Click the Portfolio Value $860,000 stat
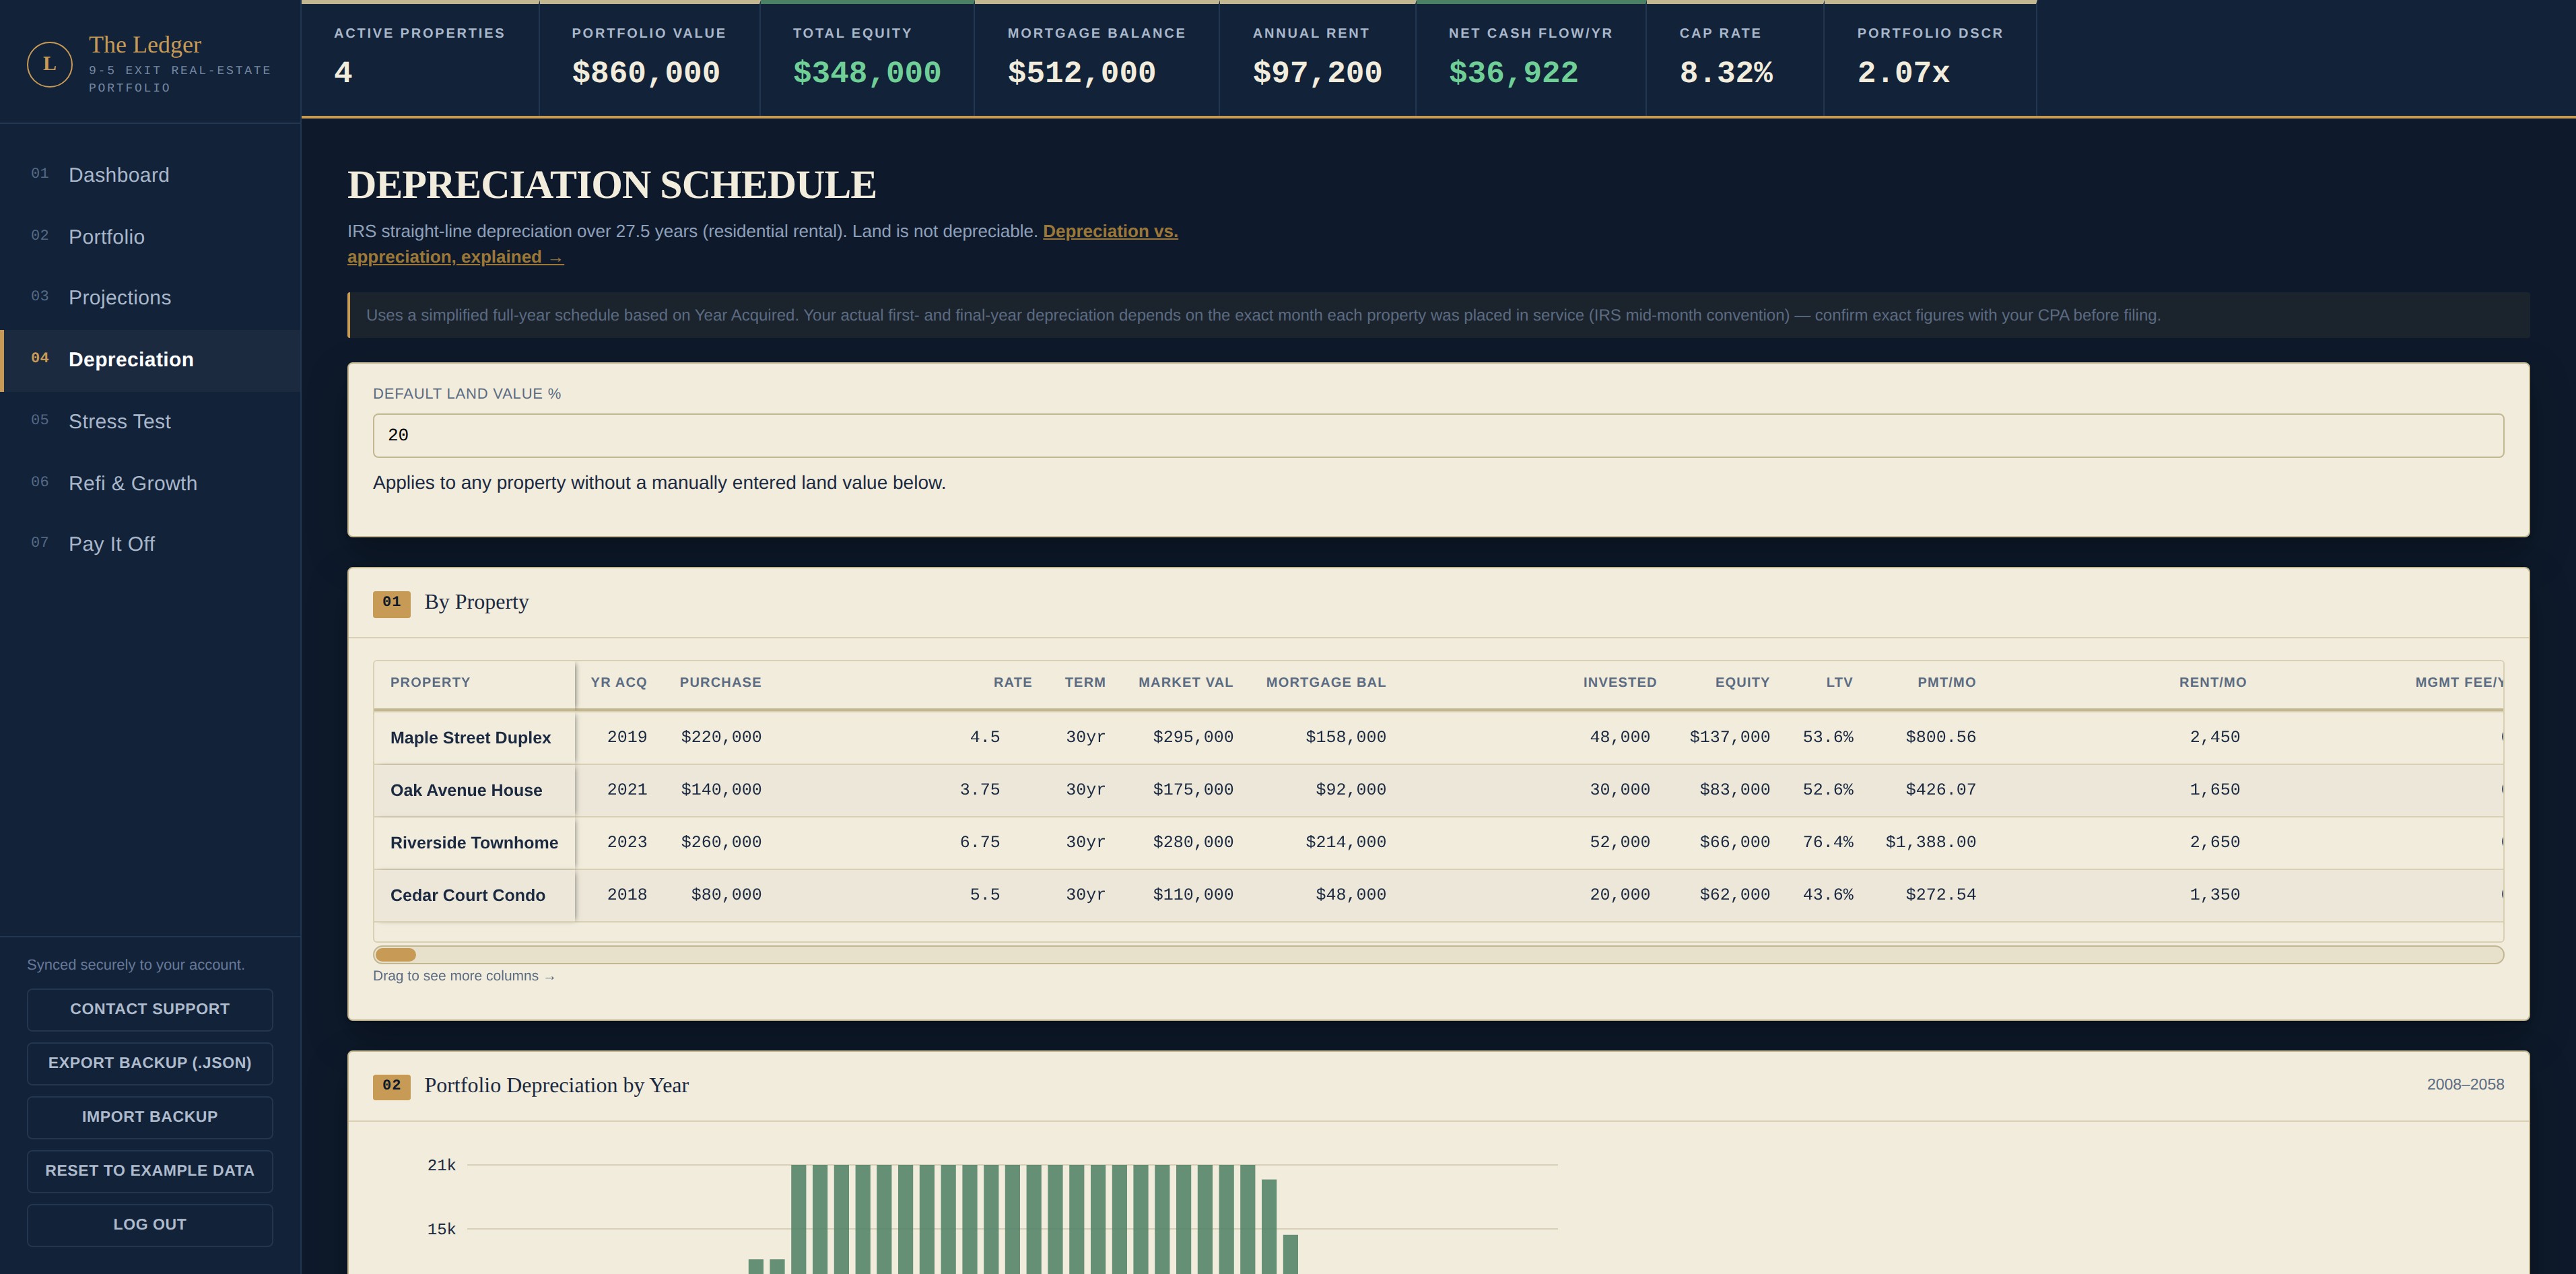This screenshot has width=2576, height=1274. pyautogui.click(x=649, y=59)
